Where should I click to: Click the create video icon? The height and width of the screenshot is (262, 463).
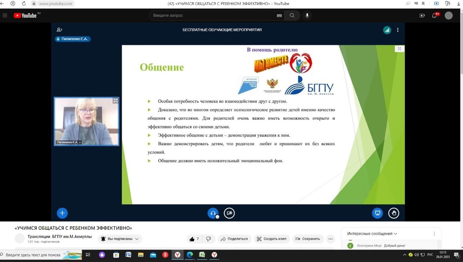422,15
